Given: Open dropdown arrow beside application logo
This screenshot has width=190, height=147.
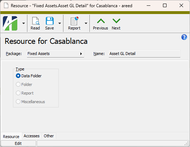Looking at the screenshot, I should tap(24, 23).
